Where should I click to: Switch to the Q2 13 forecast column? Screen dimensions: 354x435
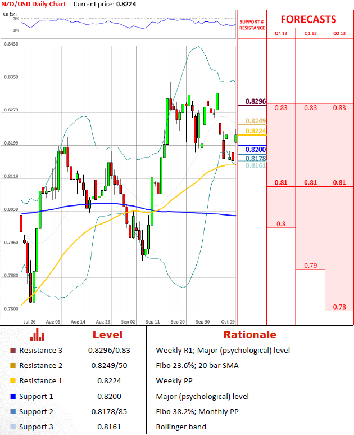339,33
